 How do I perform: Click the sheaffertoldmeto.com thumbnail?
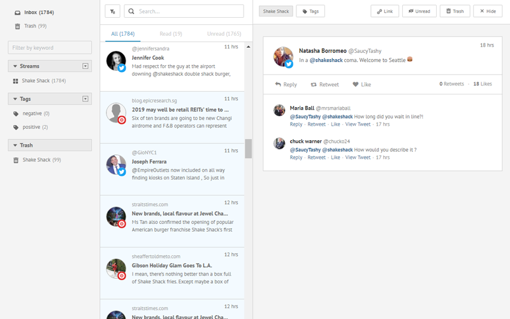(x=116, y=269)
